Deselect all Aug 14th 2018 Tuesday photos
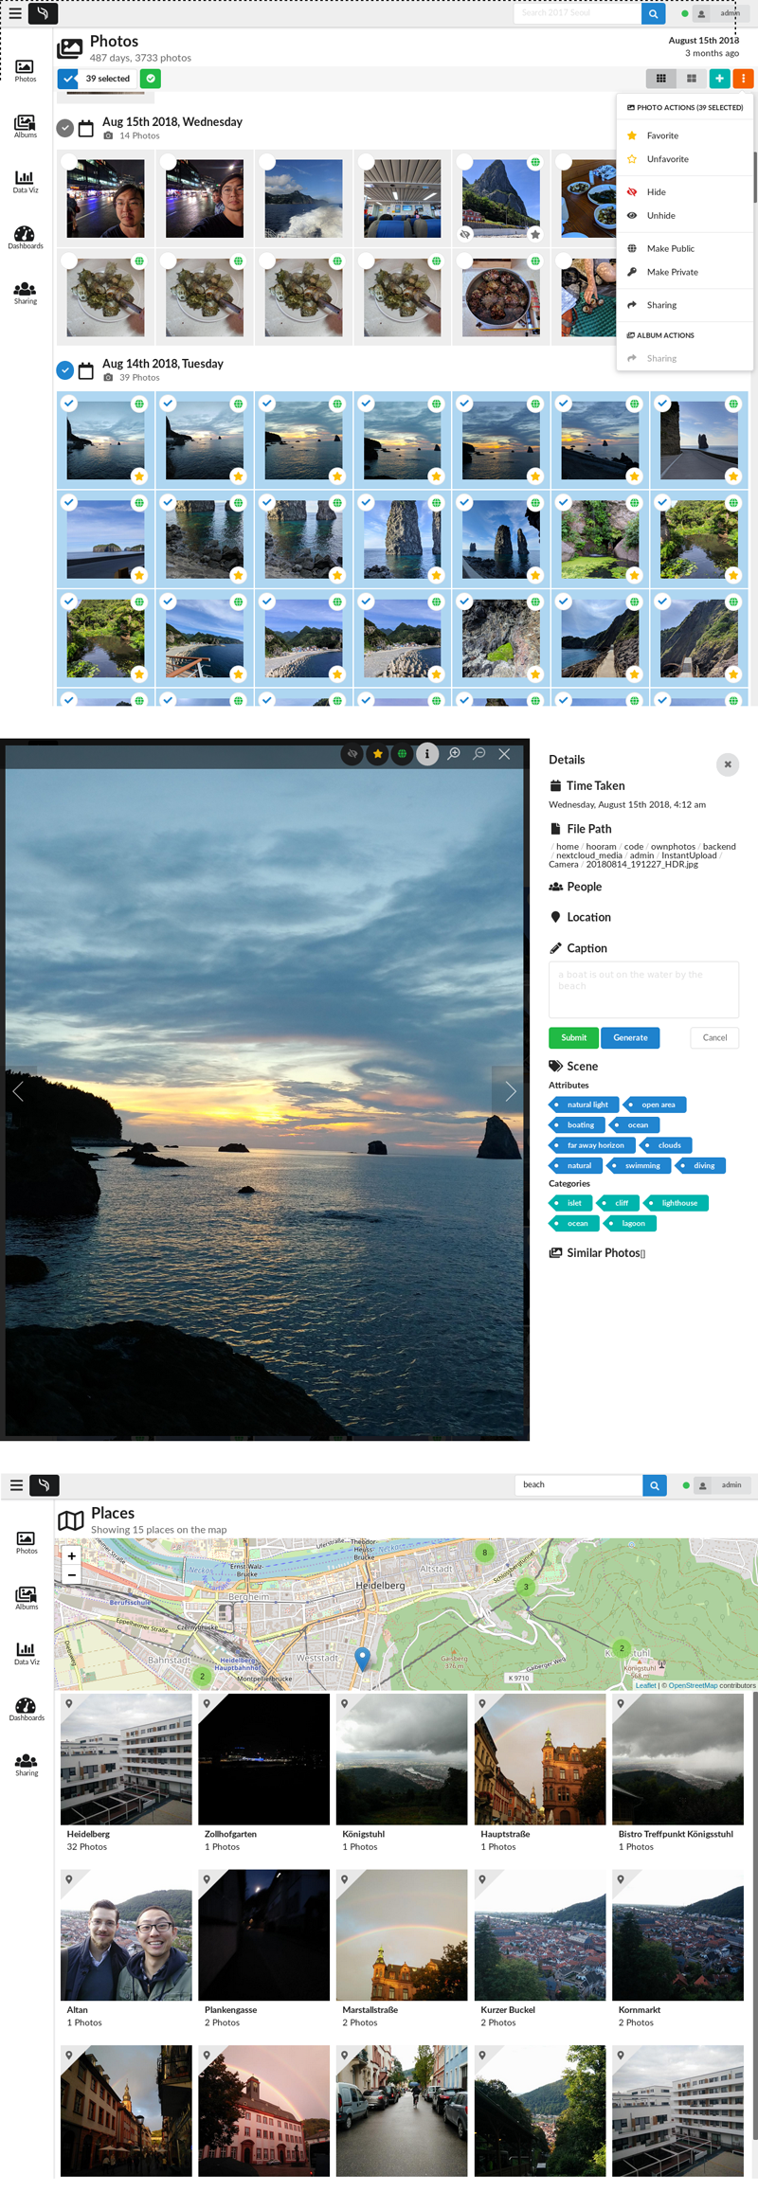 [64, 370]
